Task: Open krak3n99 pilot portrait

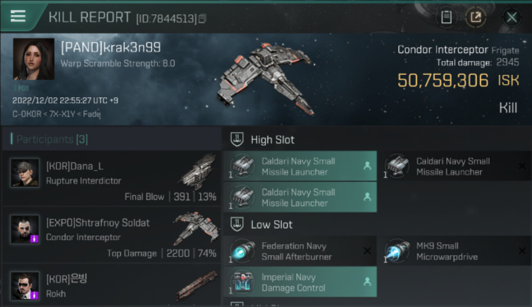Action: [x=34, y=59]
